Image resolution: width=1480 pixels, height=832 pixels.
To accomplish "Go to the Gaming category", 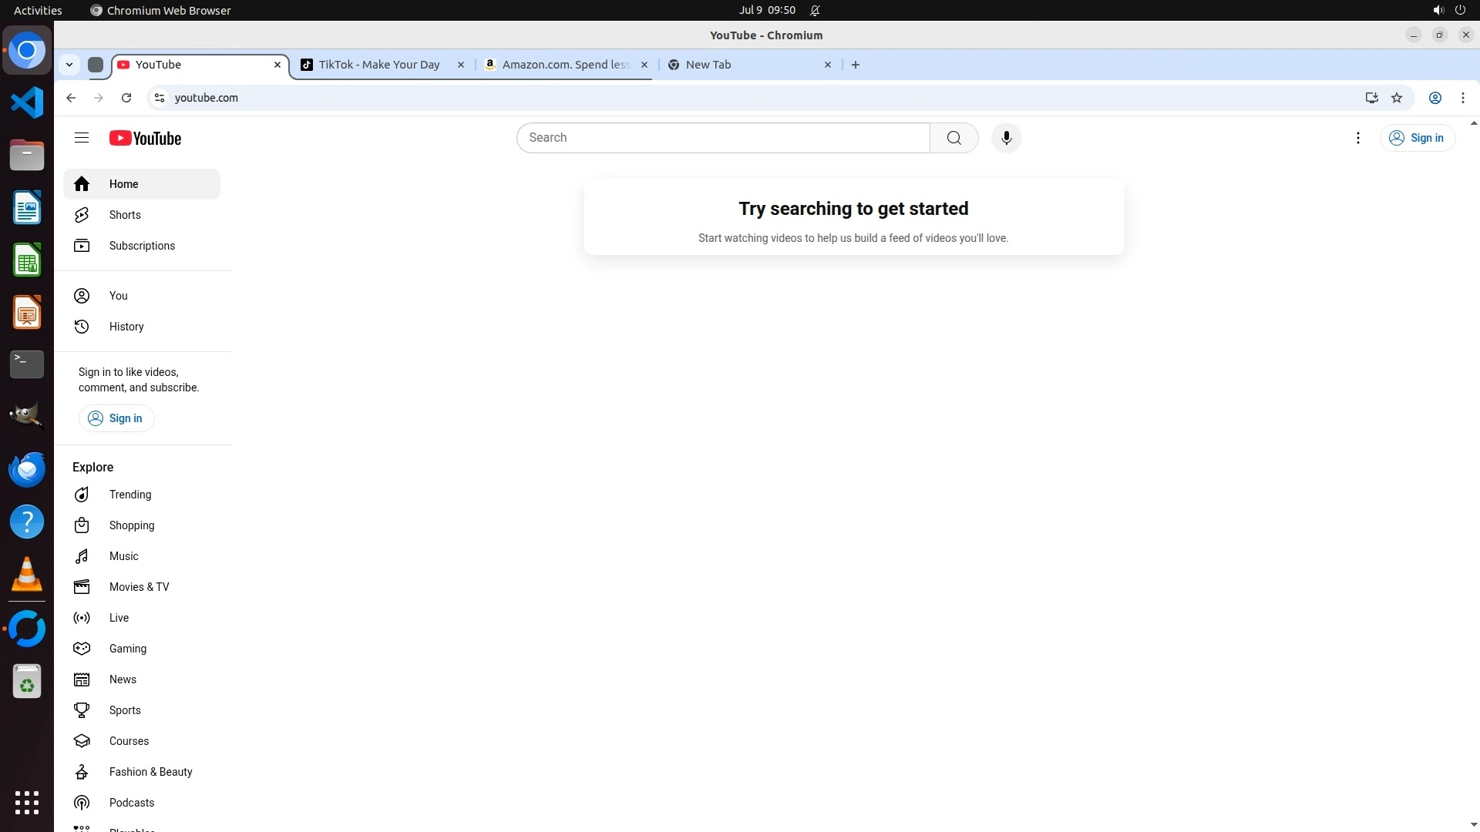I will (127, 649).
